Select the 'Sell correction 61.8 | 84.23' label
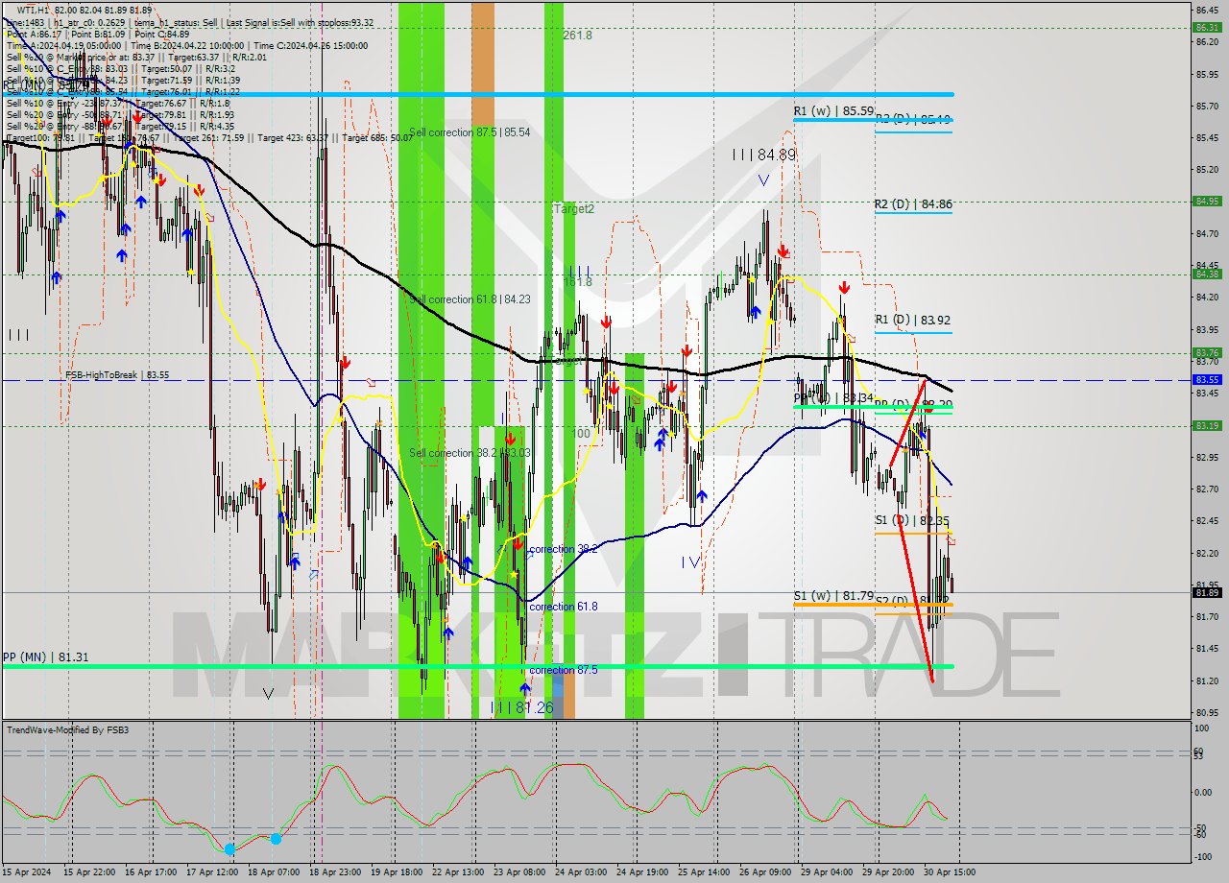Image resolution: width=1229 pixels, height=883 pixels. pyautogui.click(x=470, y=299)
